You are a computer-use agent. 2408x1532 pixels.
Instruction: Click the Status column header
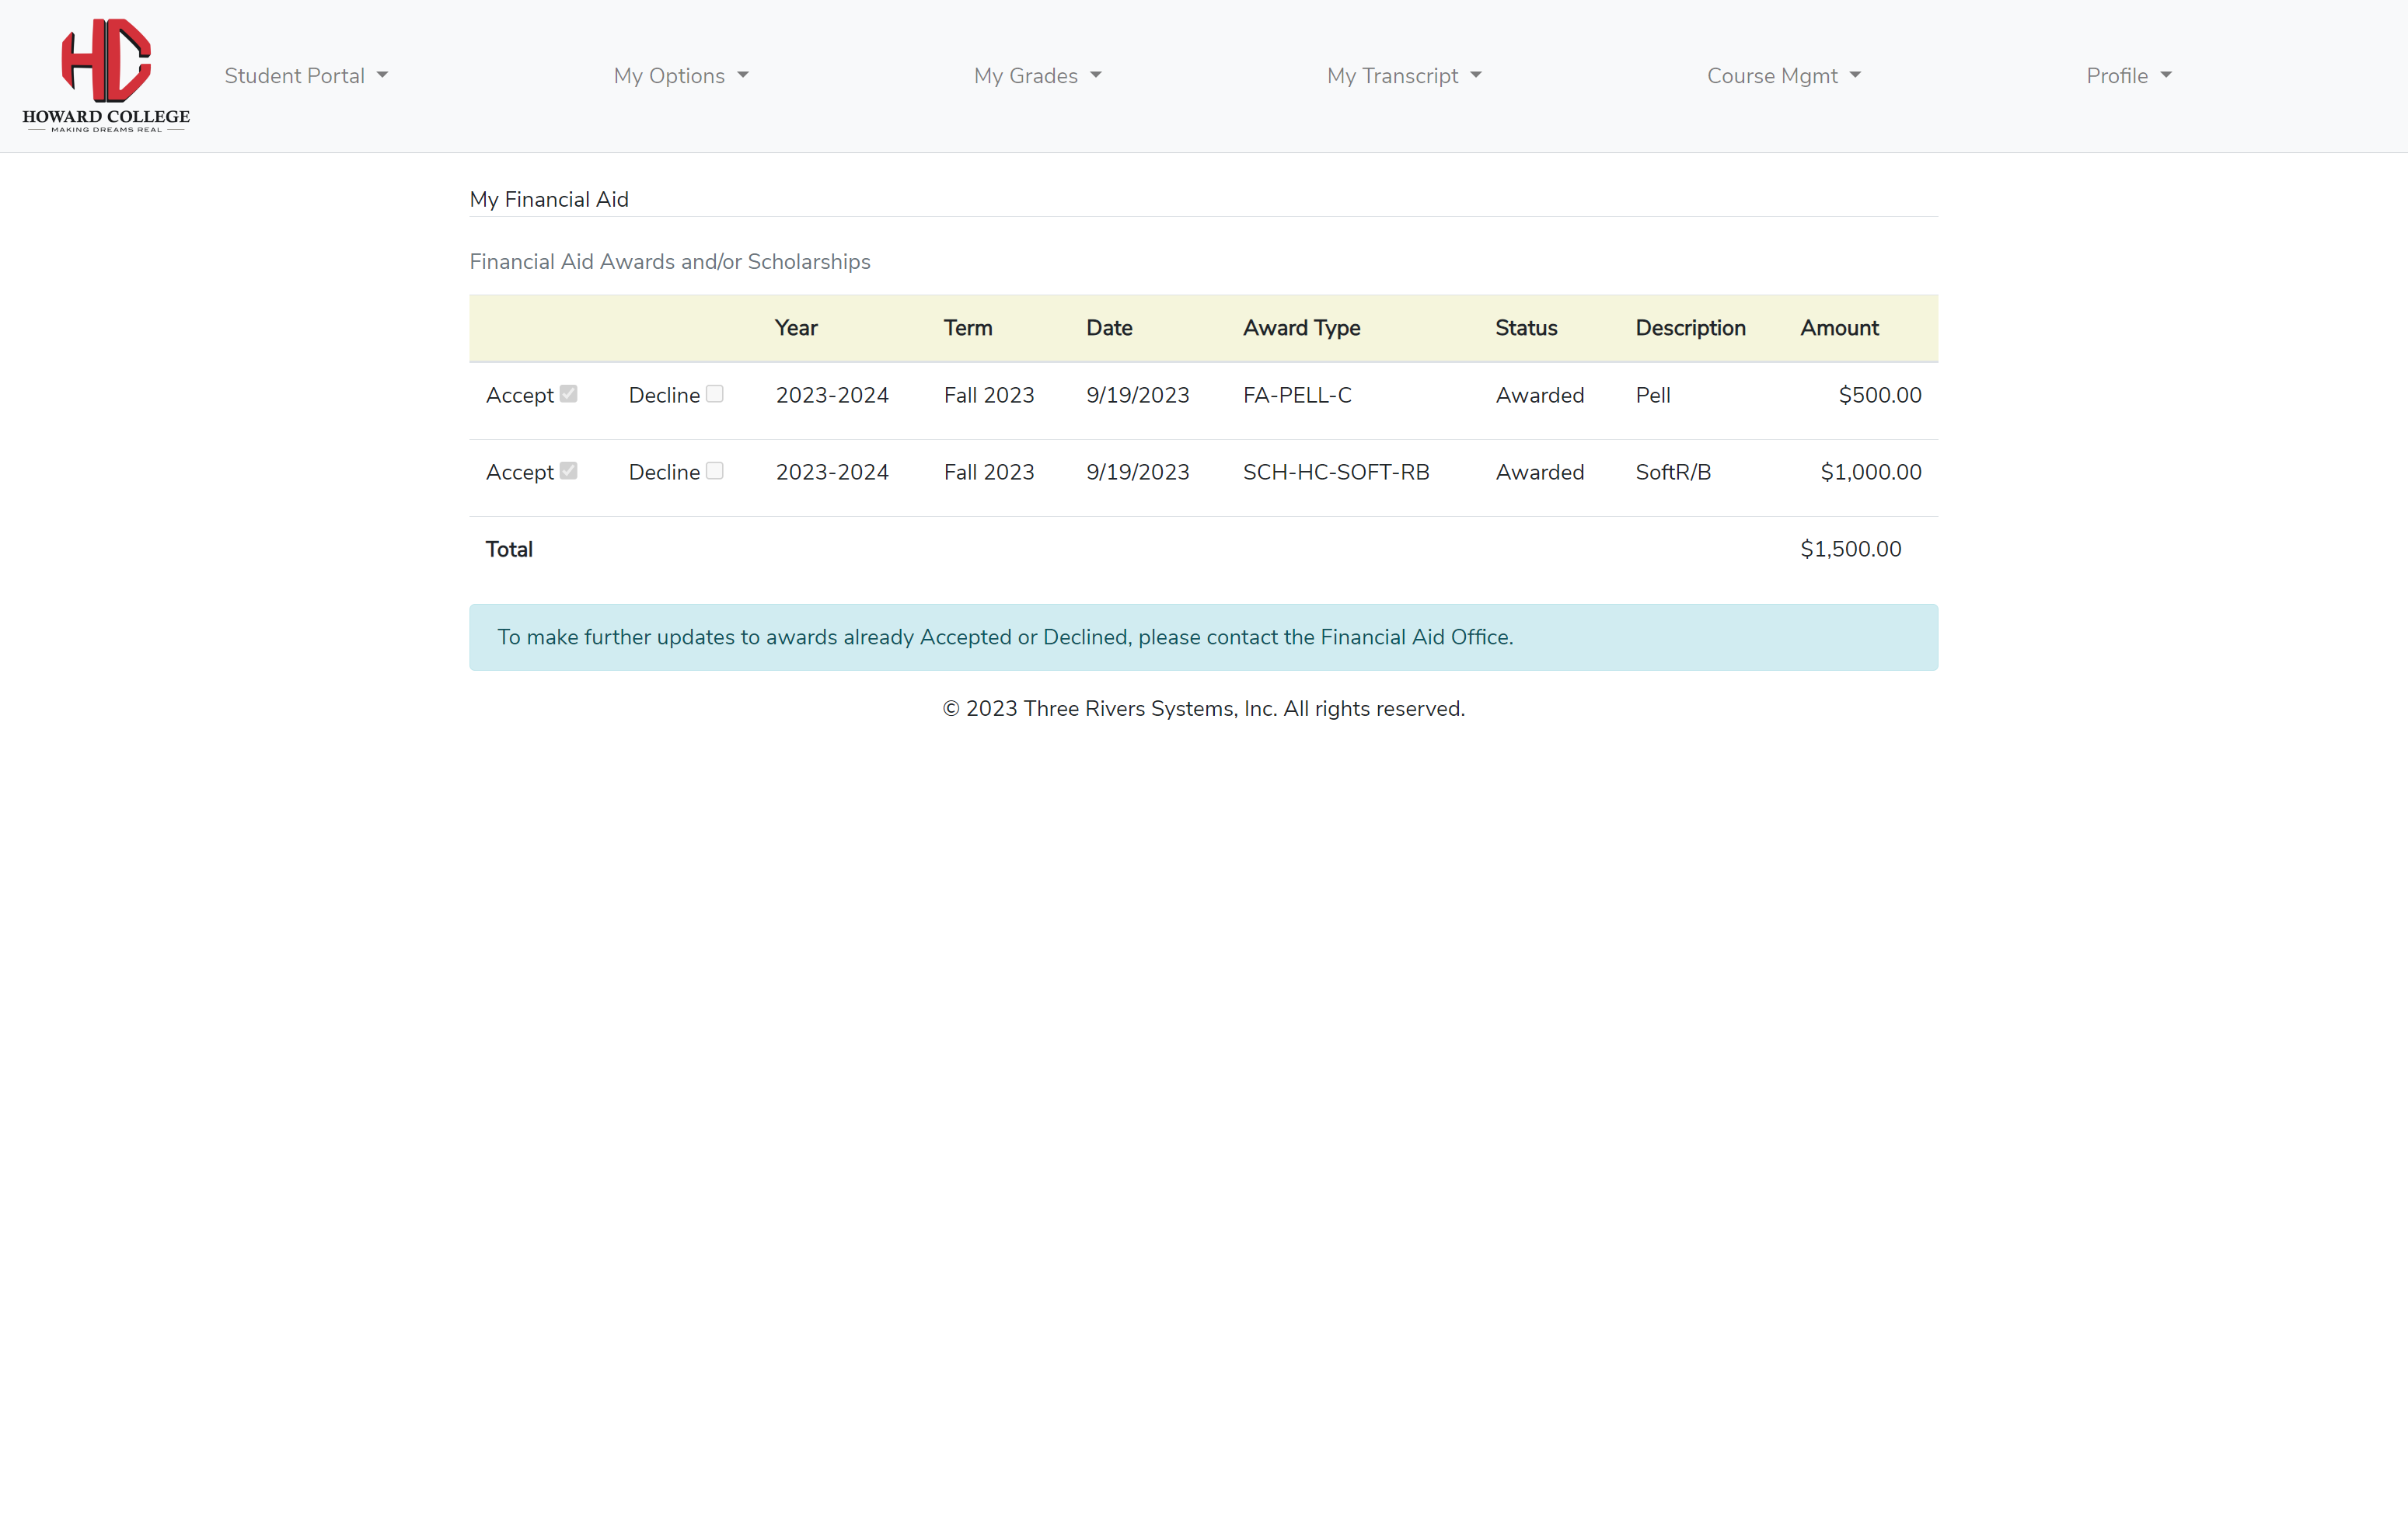[1526, 328]
